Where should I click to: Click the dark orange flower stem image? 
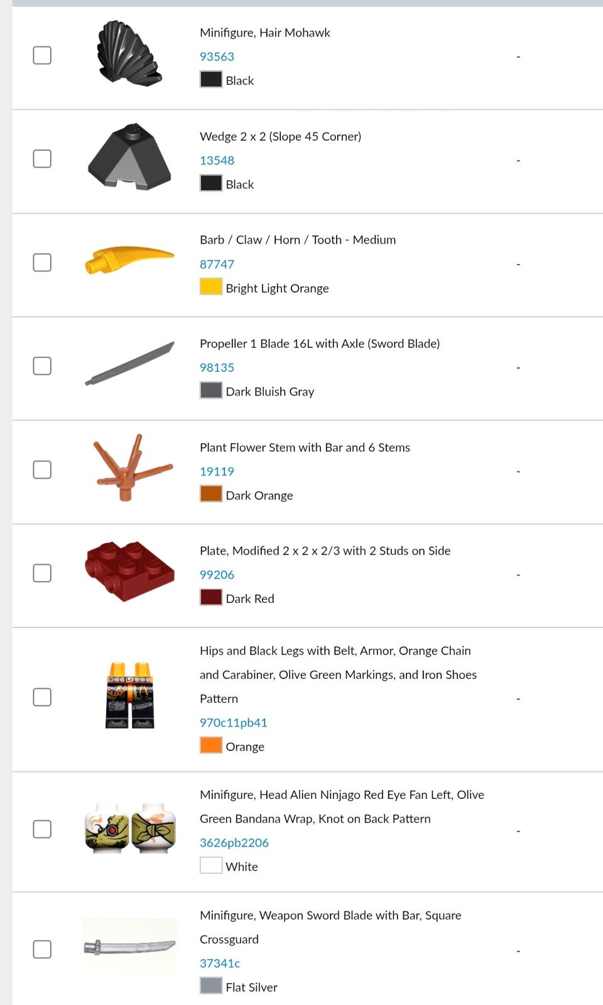click(129, 468)
